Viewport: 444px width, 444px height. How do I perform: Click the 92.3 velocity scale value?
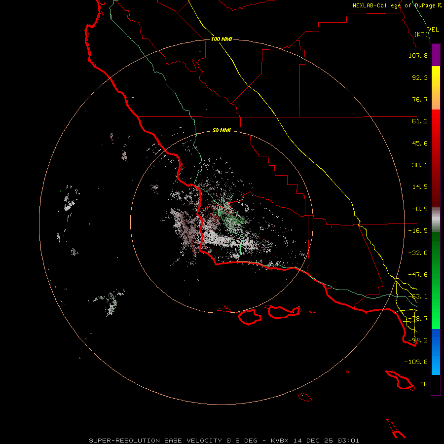pyautogui.click(x=420, y=77)
